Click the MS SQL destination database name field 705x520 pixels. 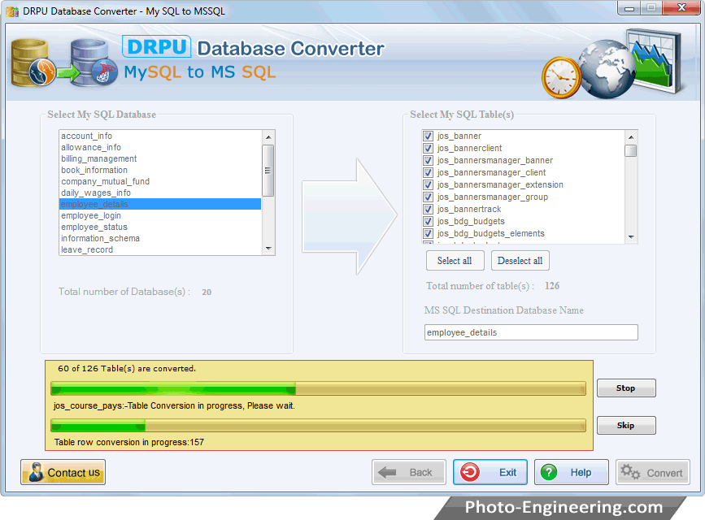531,332
